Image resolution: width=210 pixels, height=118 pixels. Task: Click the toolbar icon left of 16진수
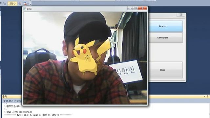(5, 4)
